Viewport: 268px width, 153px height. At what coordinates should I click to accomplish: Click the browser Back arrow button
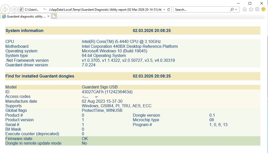(5, 9)
